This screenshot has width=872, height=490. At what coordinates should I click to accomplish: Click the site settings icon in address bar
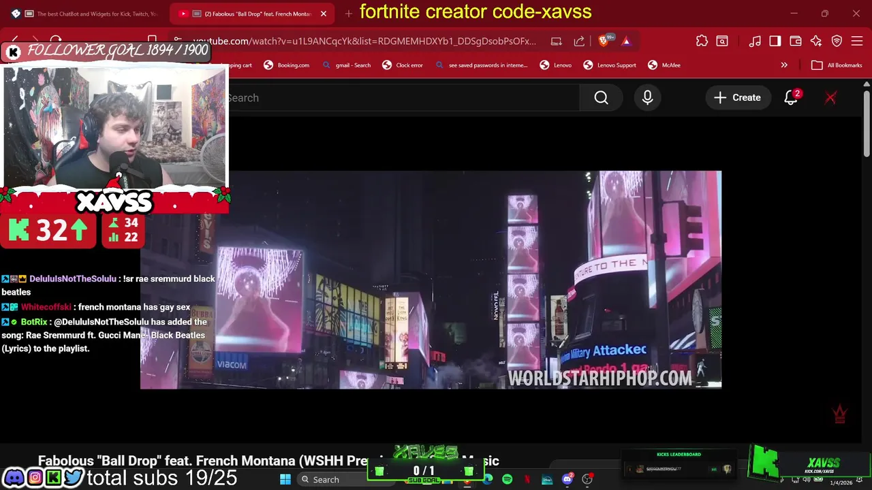(x=177, y=41)
